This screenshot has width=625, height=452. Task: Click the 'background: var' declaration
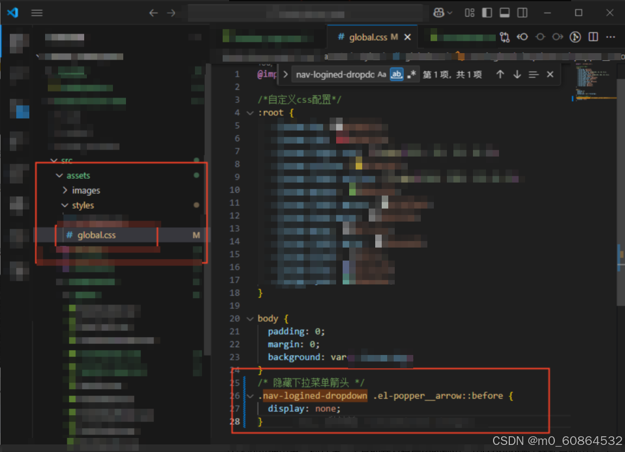click(307, 357)
